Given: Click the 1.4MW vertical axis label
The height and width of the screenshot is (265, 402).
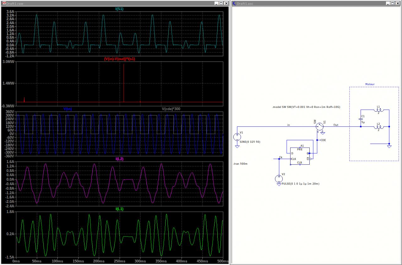Looking at the screenshot, I should (x=8, y=83).
